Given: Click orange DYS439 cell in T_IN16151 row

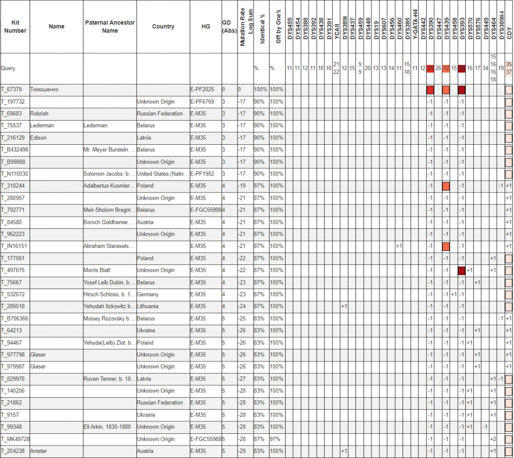Looking at the screenshot, I should pyautogui.click(x=446, y=246).
